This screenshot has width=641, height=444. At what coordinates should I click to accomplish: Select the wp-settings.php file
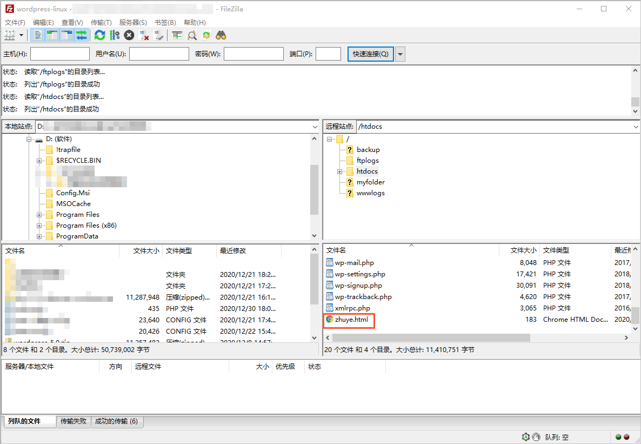click(360, 274)
